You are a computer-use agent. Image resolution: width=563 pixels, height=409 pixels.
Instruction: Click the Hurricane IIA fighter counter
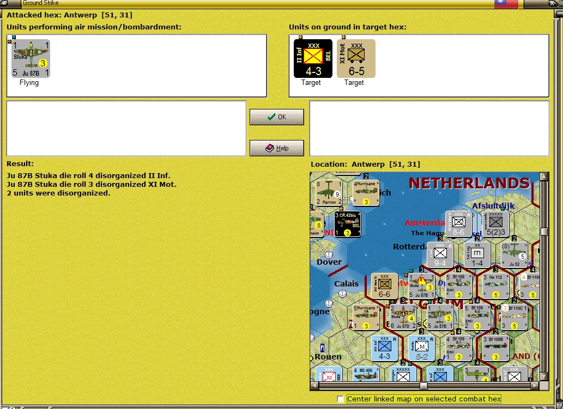coord(366,317)
